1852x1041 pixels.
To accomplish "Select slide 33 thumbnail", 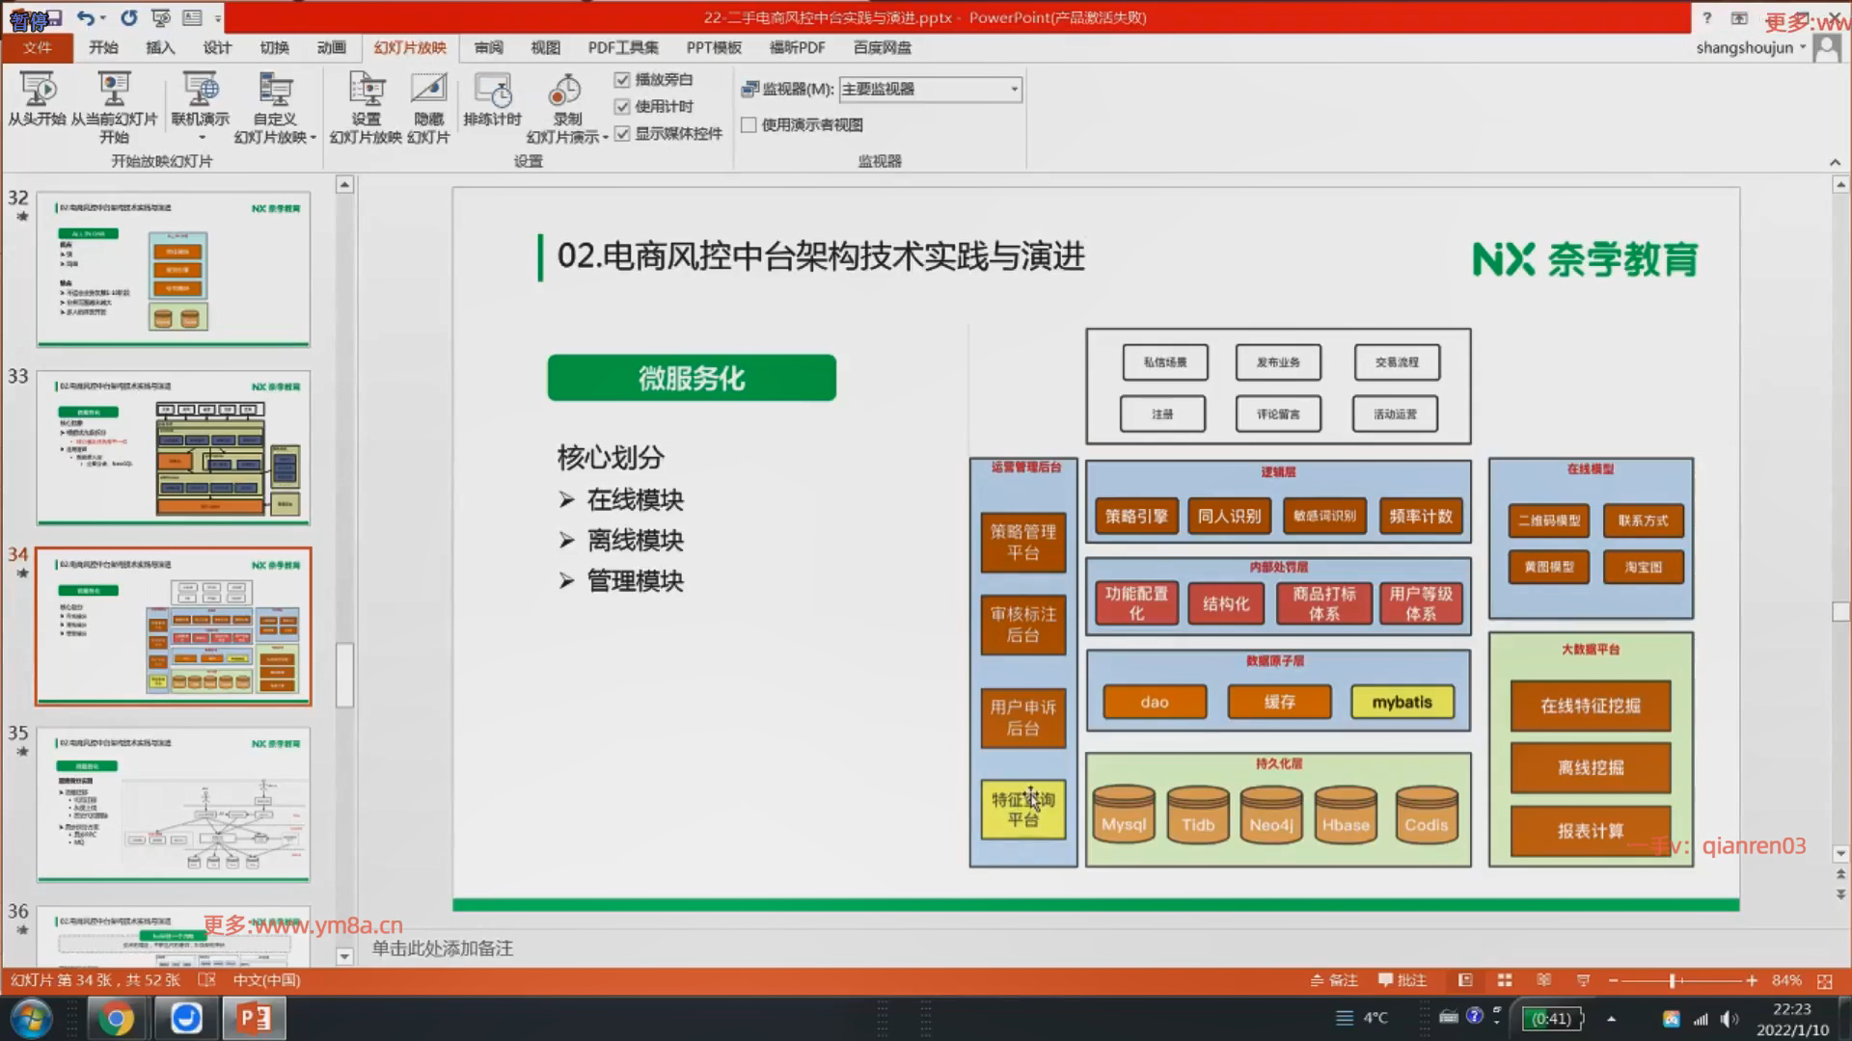I will click(x=174, y=448).
